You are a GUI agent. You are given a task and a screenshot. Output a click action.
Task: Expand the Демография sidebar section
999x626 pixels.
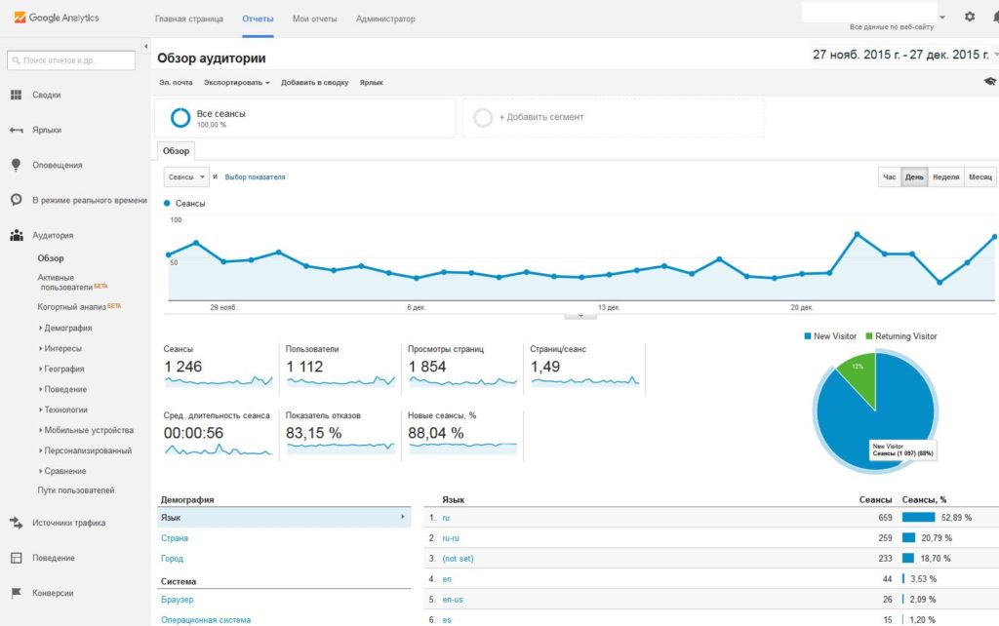[65, 328]
